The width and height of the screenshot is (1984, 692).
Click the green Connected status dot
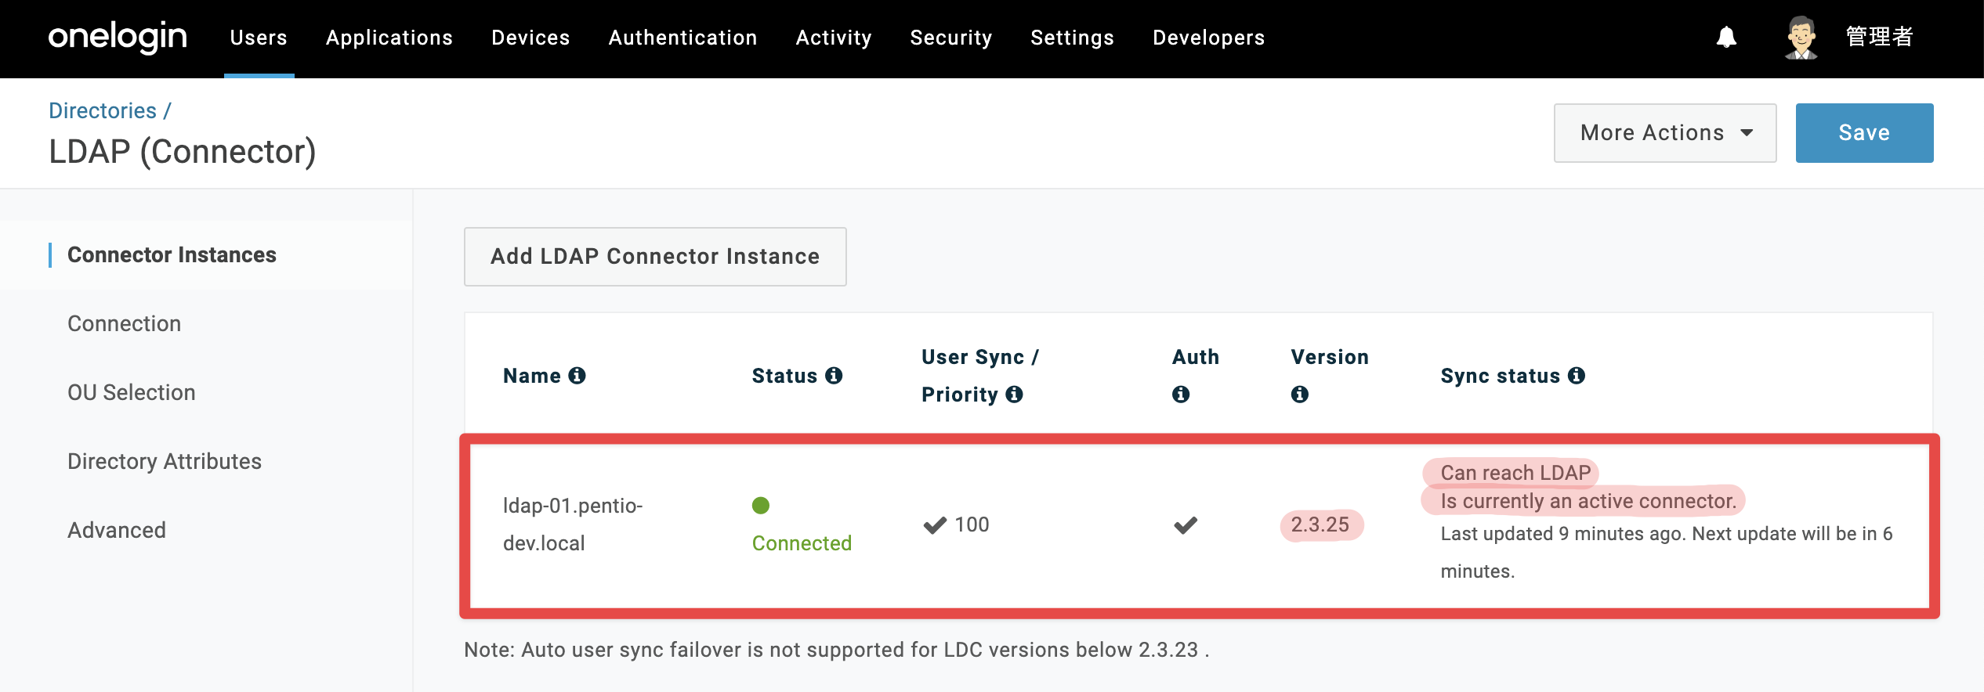pyautogui.click(x=761, y=506)
